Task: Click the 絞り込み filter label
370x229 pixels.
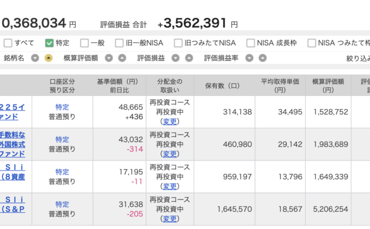Action: coord(358,58)
